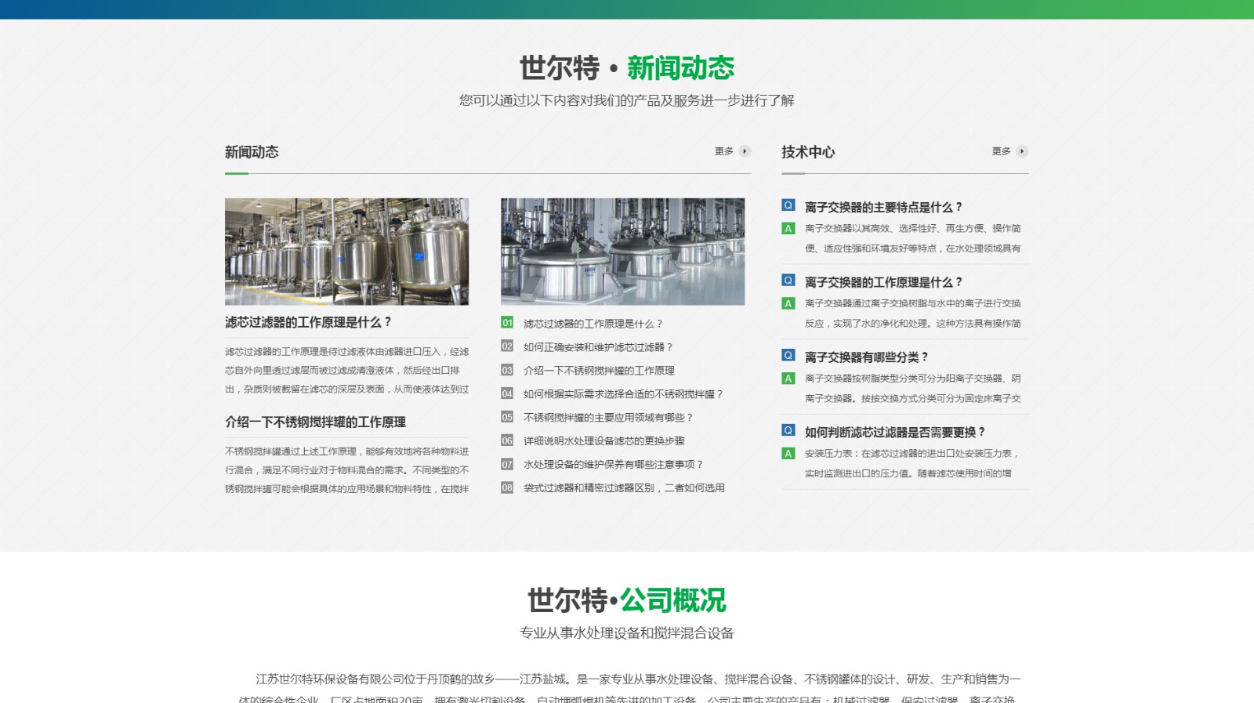Open list item 不锈钢搅拌罐的主要应用领域有哪些
Viewport: 1254px width, 703px height.
pyautogui.click(x=608, y=418)
